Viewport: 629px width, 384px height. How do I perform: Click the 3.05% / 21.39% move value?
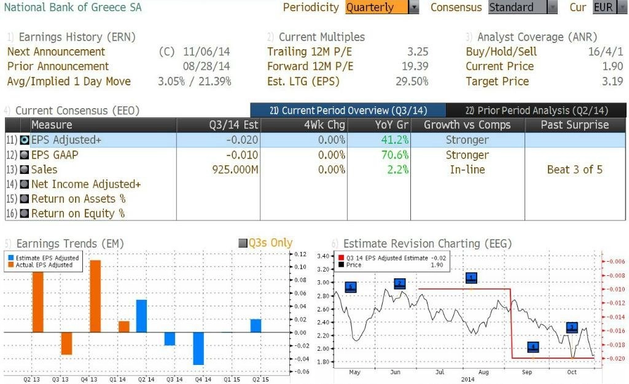click(x=195, y=82)
